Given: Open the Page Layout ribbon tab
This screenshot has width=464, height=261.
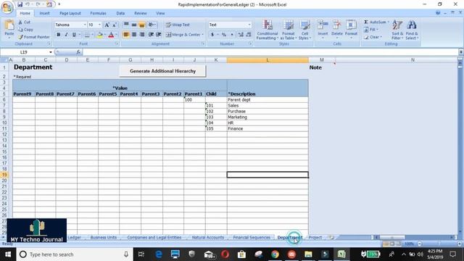Looking at the screenshot, I should pos(70,13).
